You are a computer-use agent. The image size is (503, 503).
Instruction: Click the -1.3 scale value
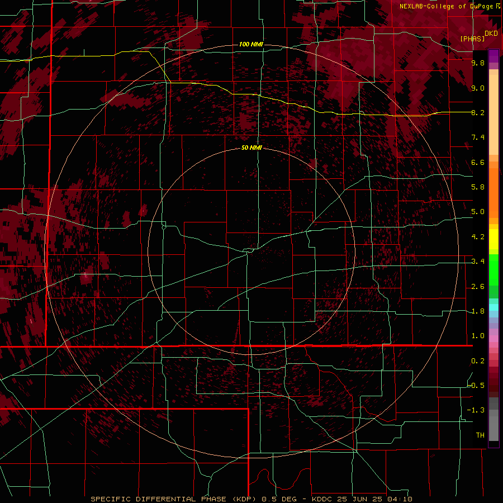tap(476, 410)
